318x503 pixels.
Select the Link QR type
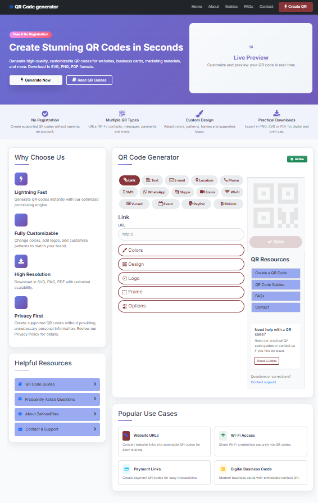click(130, 180)
